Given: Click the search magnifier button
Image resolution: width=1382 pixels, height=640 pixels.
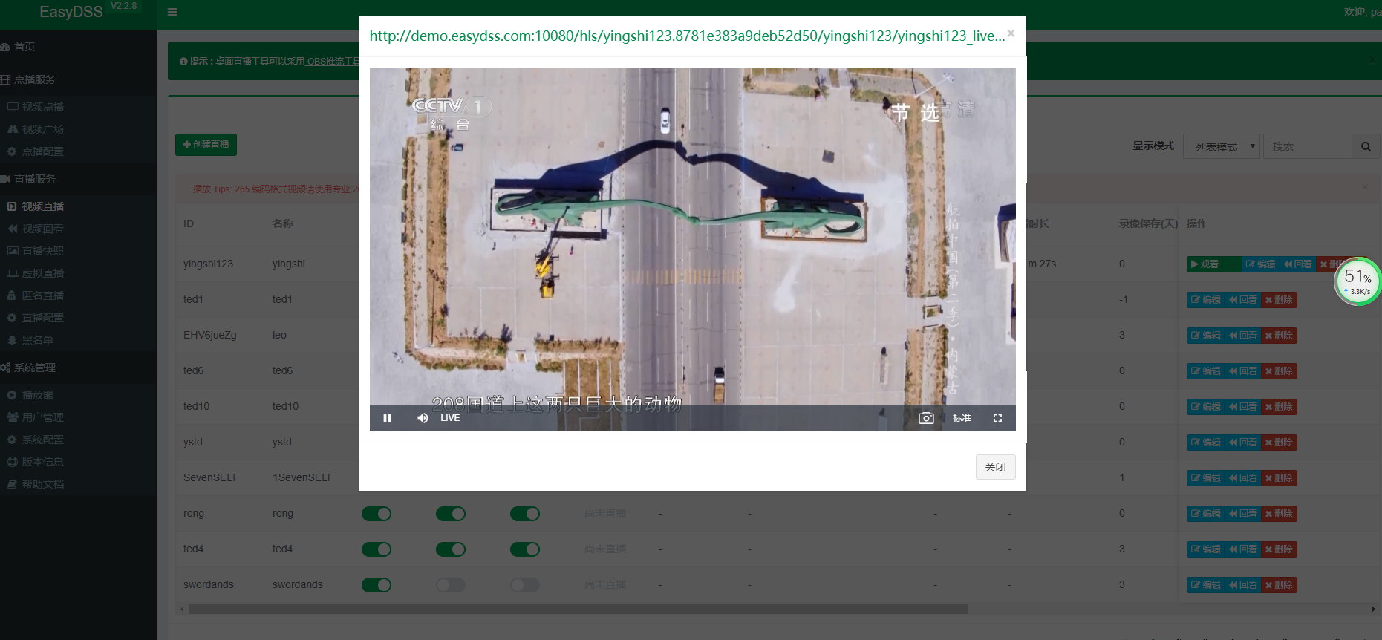Looking at the screenshot, I should click(x=1366, y=146).
